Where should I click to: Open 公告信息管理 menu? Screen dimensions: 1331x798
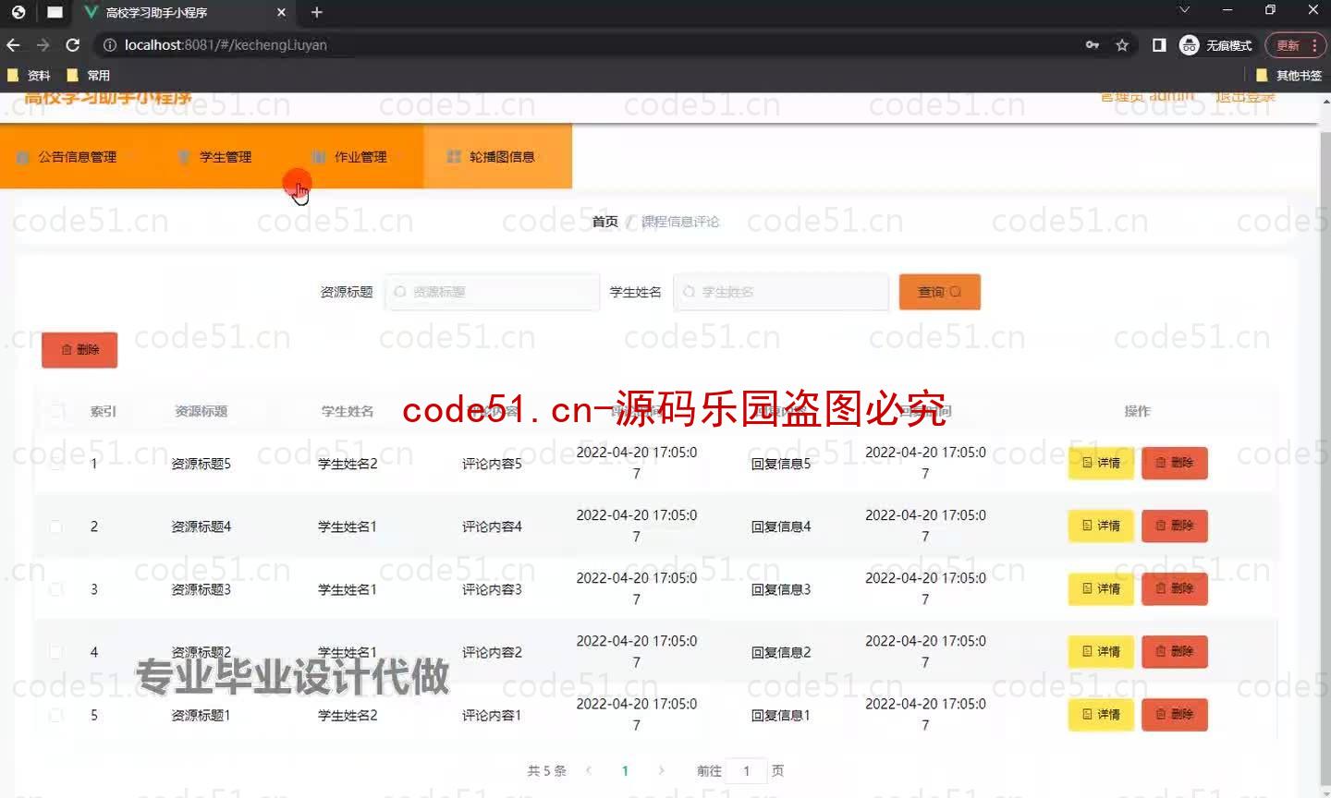[68, 156]
